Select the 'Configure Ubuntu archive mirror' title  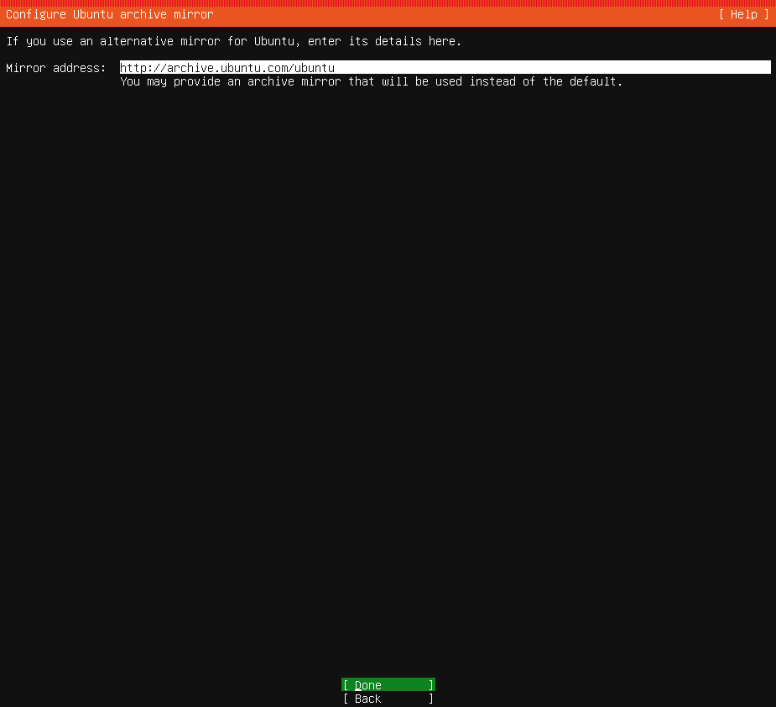coord(110,14)
